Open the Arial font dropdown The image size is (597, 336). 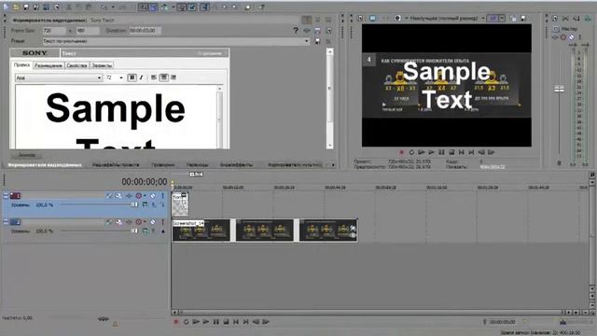click(x=100, y=77)
